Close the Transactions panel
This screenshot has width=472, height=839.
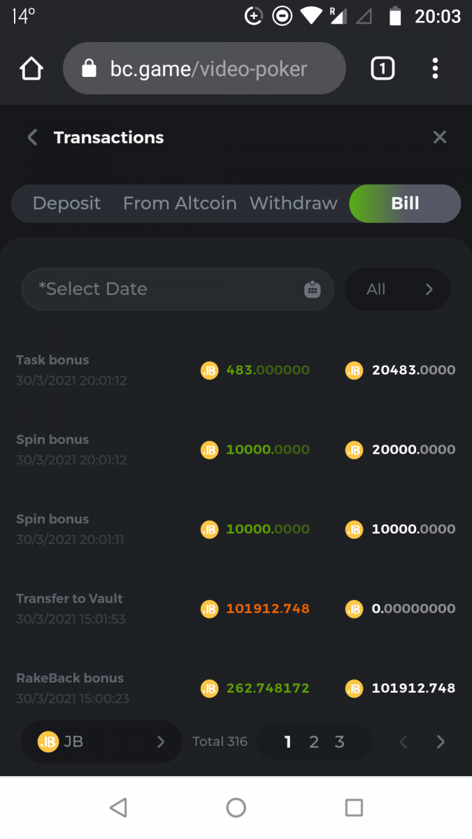[439, 138]
